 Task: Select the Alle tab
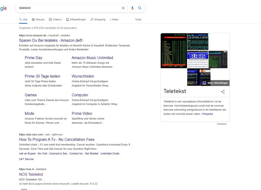[x=23, y=20]
